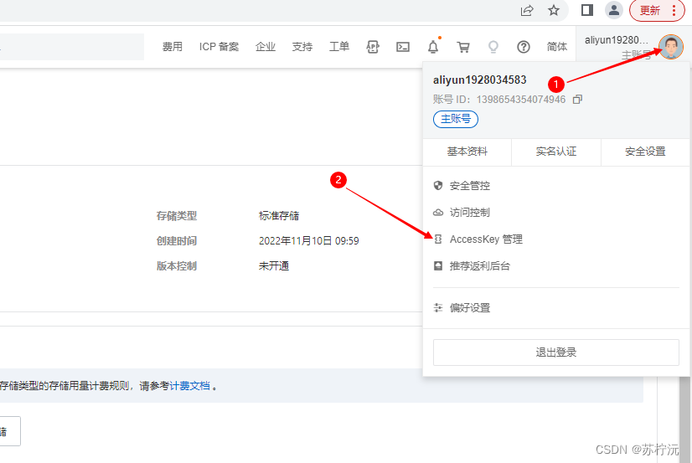
Task: Click the icon beside 推荐返利后台
Action: (x=438, y=266)
